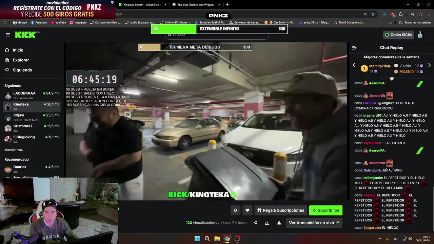Screen dimensions: 434x244
Task: Open the hamburger sidebar menu
Action: (x=8, y=35)
